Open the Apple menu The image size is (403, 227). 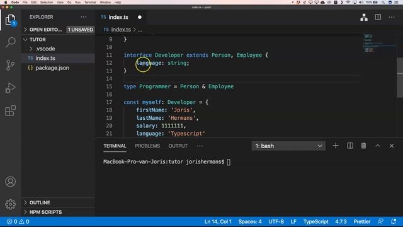coord(6,3)
